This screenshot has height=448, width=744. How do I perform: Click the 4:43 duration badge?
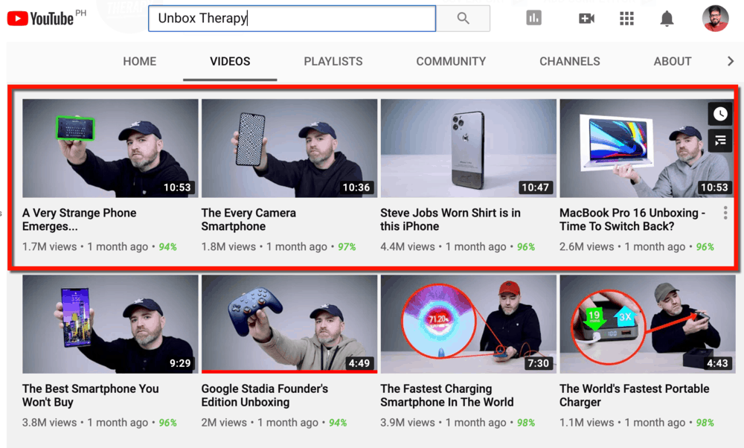(x=717, y=363)
